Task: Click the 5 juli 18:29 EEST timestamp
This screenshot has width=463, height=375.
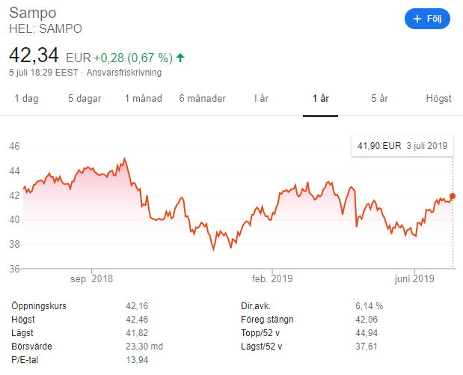Action: point(43,73)
